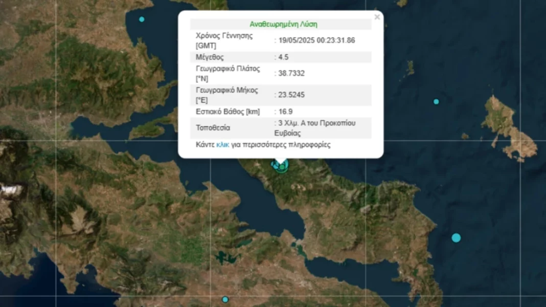
Task: Click the large cyan marker in the Aegean
Action: (x=455, y=237)
